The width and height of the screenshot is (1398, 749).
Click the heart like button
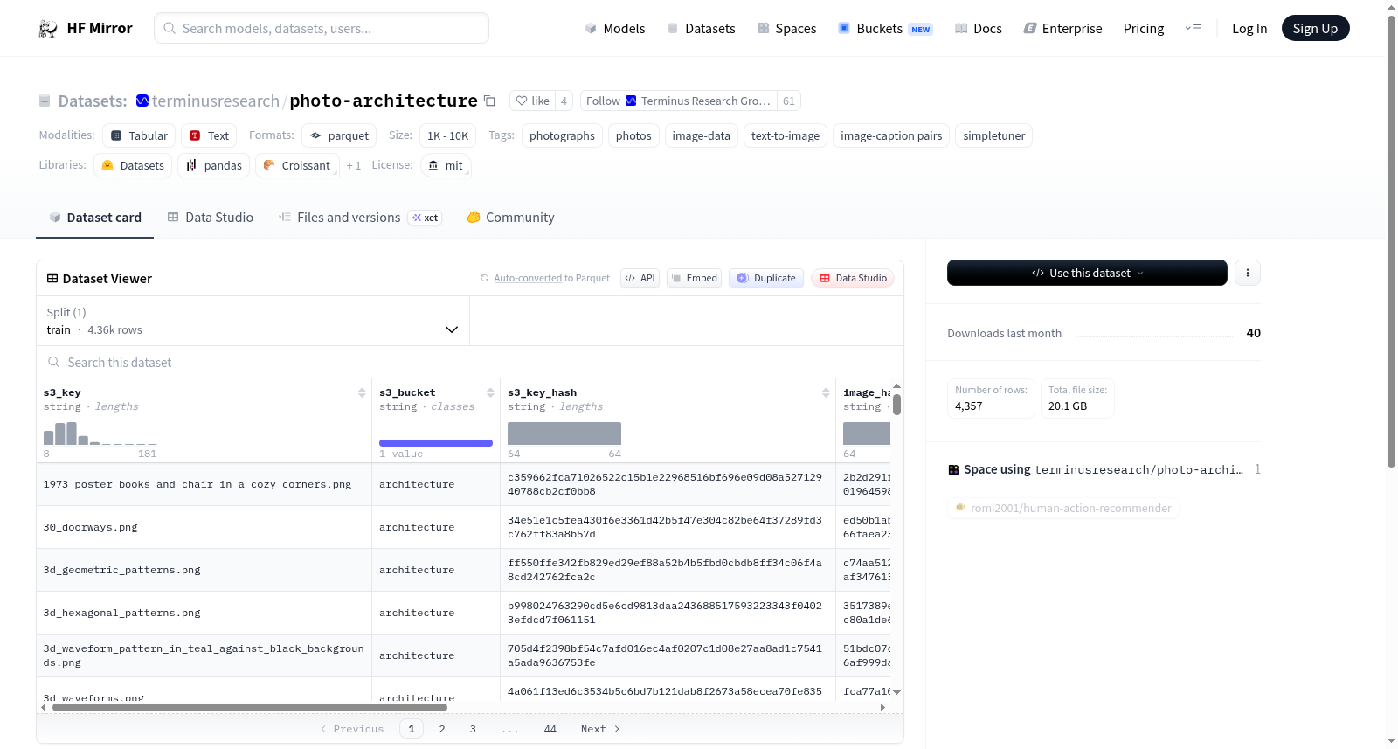[532, 101]
